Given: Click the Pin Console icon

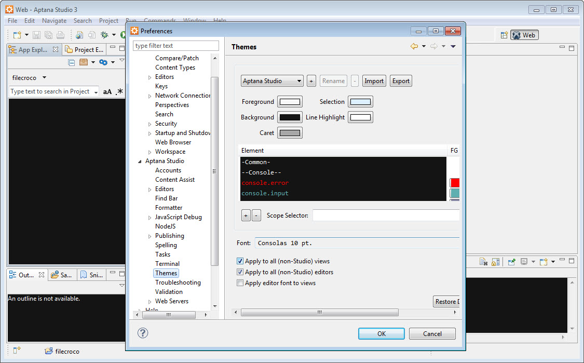Looking at the screenshot, I should 512,262.
